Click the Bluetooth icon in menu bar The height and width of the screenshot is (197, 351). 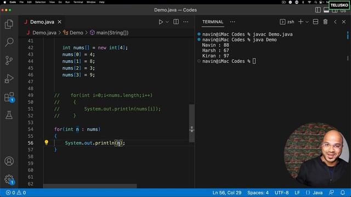point(303,2)
